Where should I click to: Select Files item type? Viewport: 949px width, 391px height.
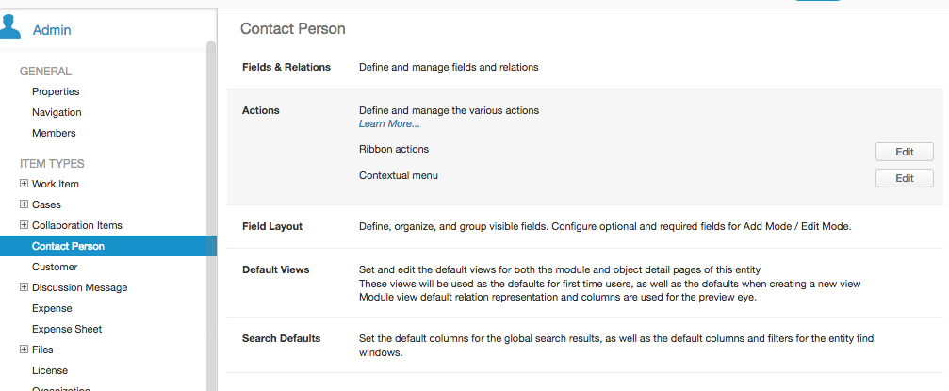[x=42, y=350]
